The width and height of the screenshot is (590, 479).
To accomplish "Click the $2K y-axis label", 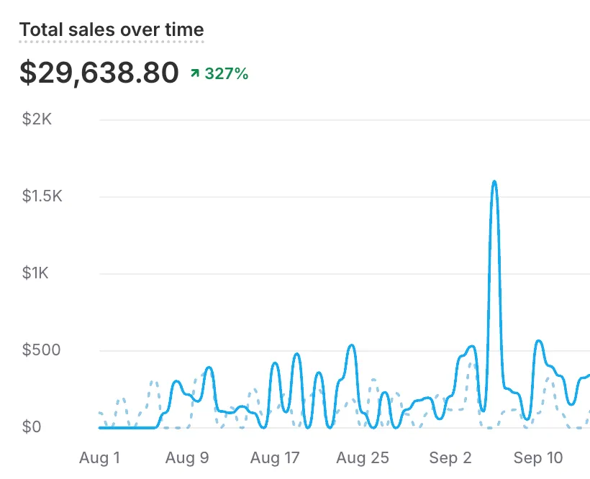I will tap(37, 119).
